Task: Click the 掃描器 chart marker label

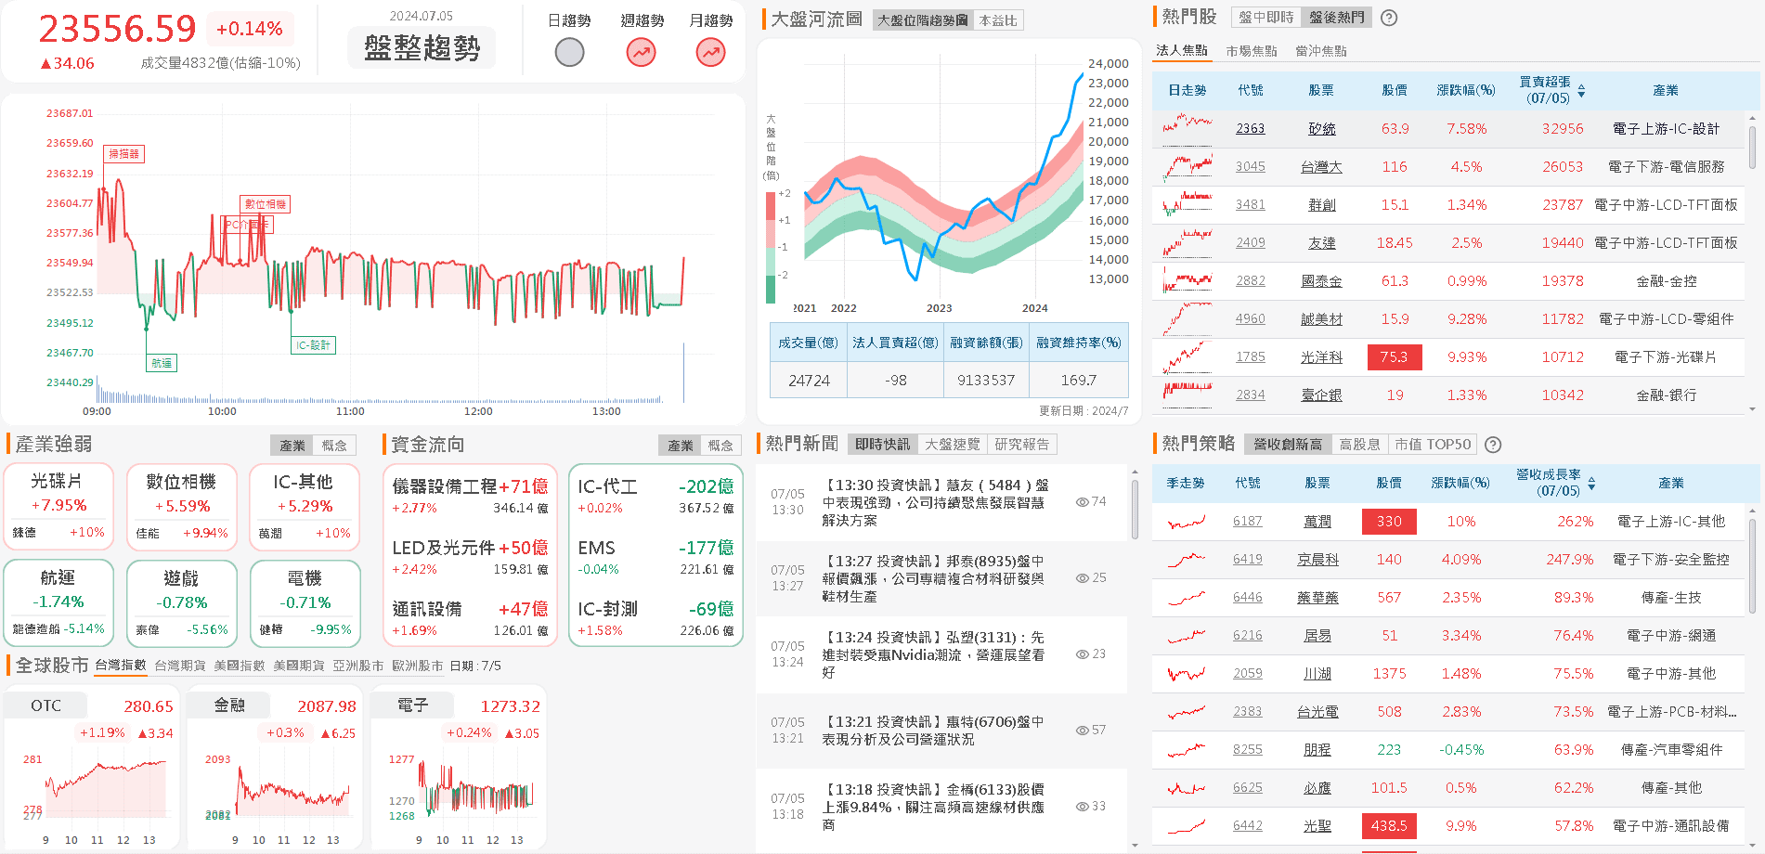Action: coord(124,154)
